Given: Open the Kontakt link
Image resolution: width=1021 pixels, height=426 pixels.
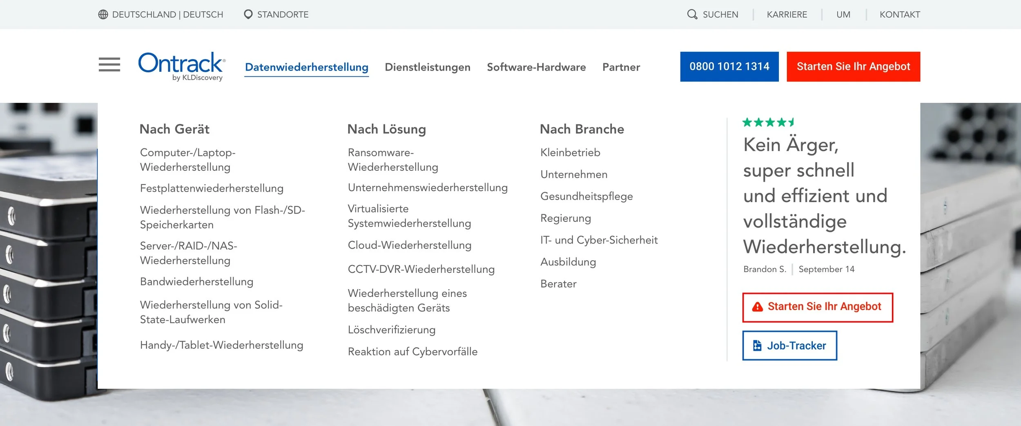Looking at the screenshot, I should coord(899,15).
